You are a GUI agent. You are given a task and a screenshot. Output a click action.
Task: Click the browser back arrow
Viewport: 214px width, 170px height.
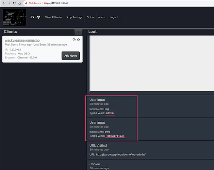(x=4, y=3)
